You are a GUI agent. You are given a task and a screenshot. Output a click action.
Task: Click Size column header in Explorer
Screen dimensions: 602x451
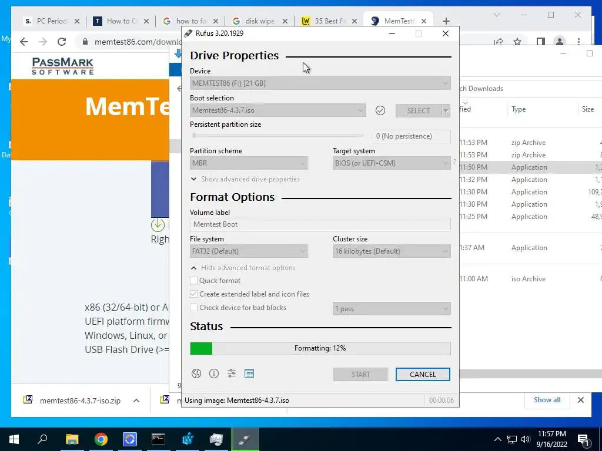click(x=588, y=109)
